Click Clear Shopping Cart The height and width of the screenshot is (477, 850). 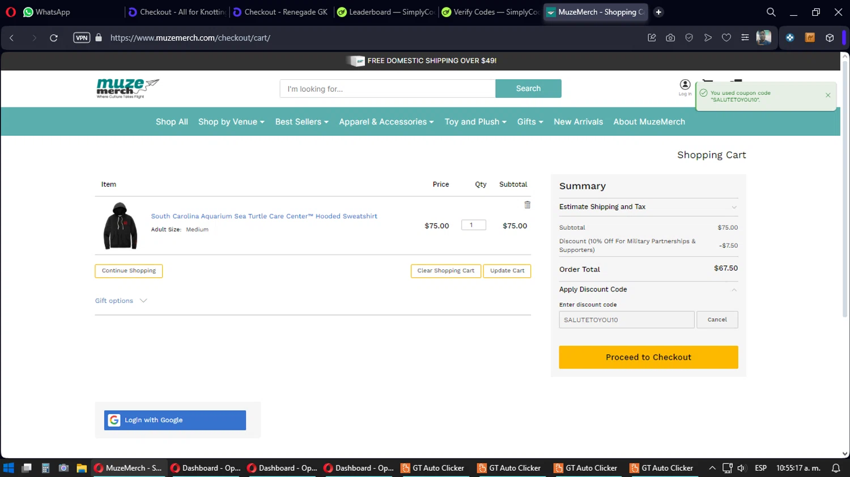tap(446, 271)
